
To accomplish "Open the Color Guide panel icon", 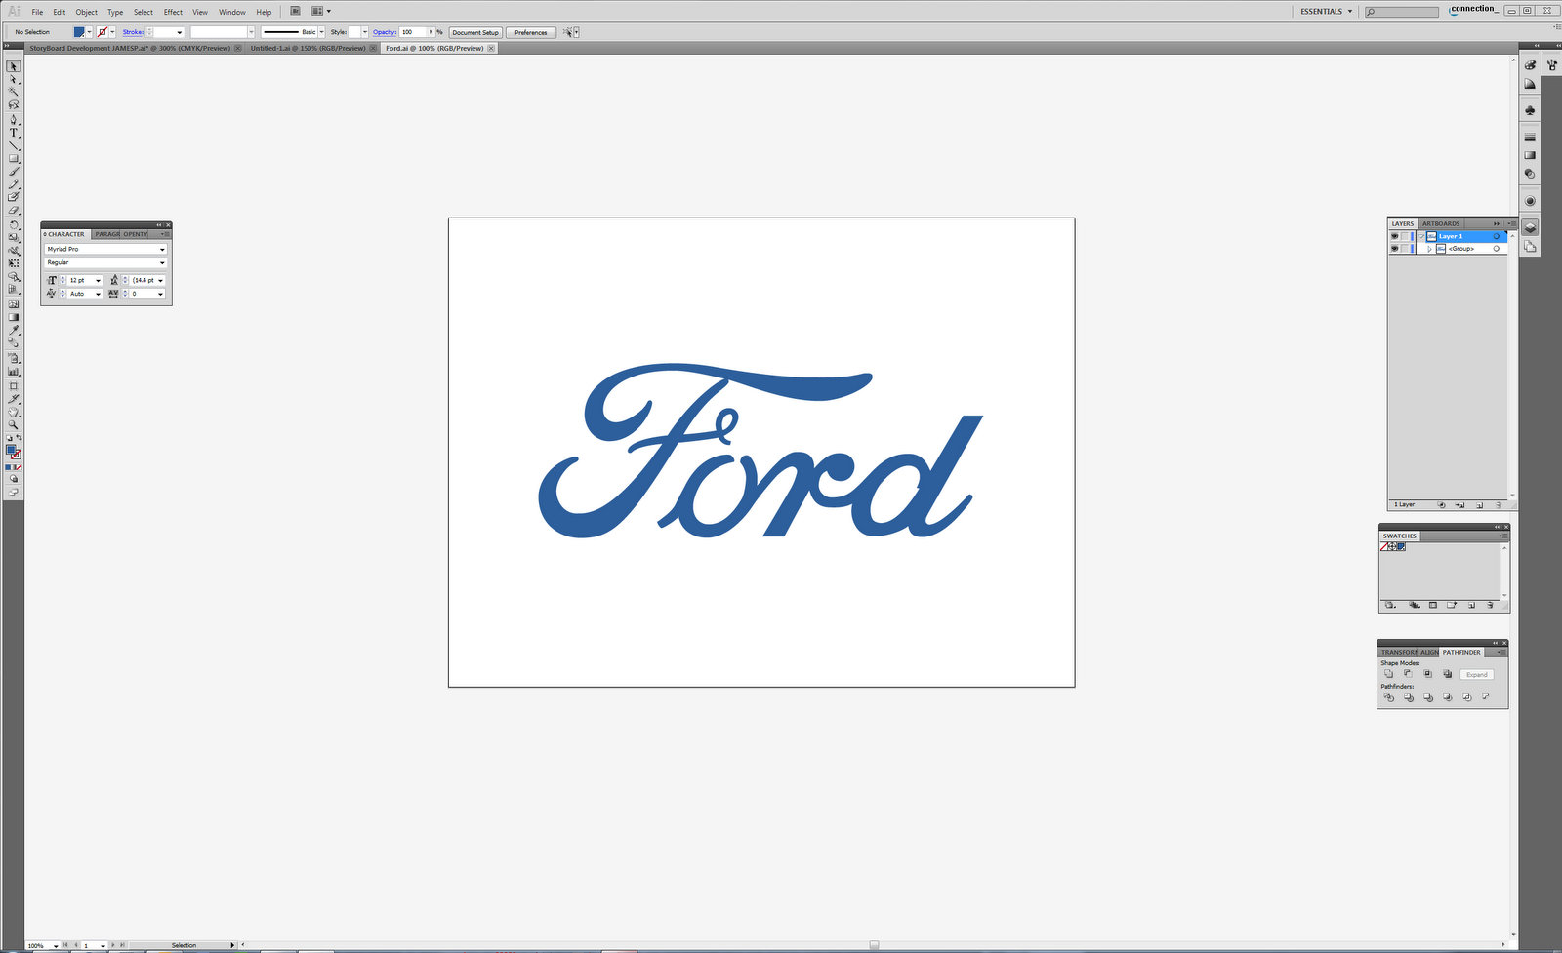I will (x=1530, y=85).
